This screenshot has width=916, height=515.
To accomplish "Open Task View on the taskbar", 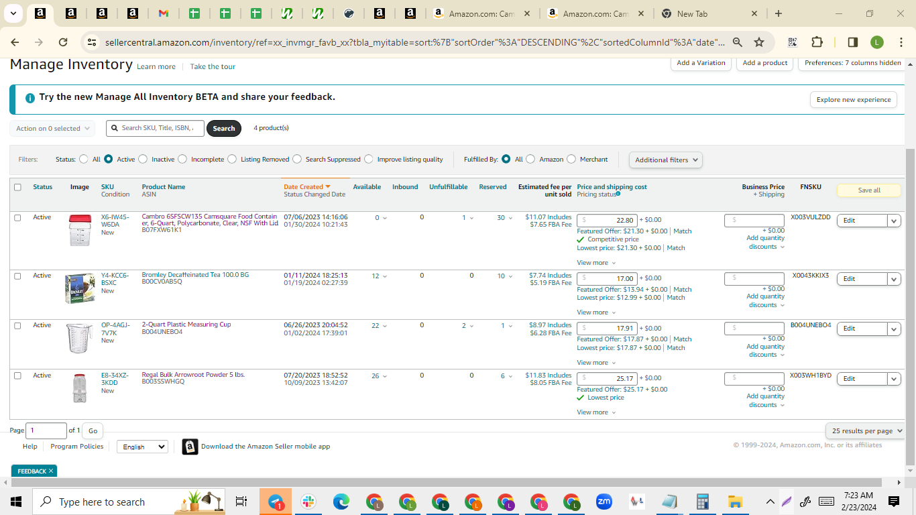I will 241,502.
